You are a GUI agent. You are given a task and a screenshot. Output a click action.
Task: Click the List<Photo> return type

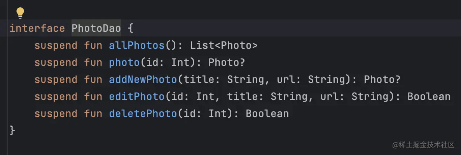(x=224, y=45)
